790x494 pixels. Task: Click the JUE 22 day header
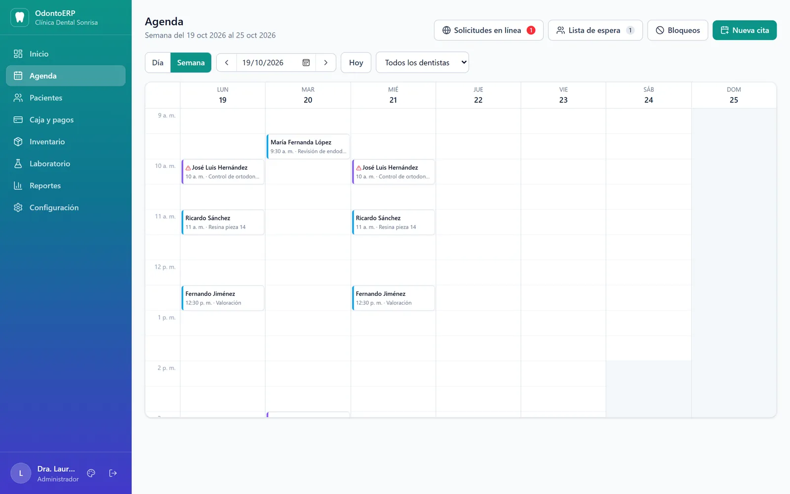[478, 95]
